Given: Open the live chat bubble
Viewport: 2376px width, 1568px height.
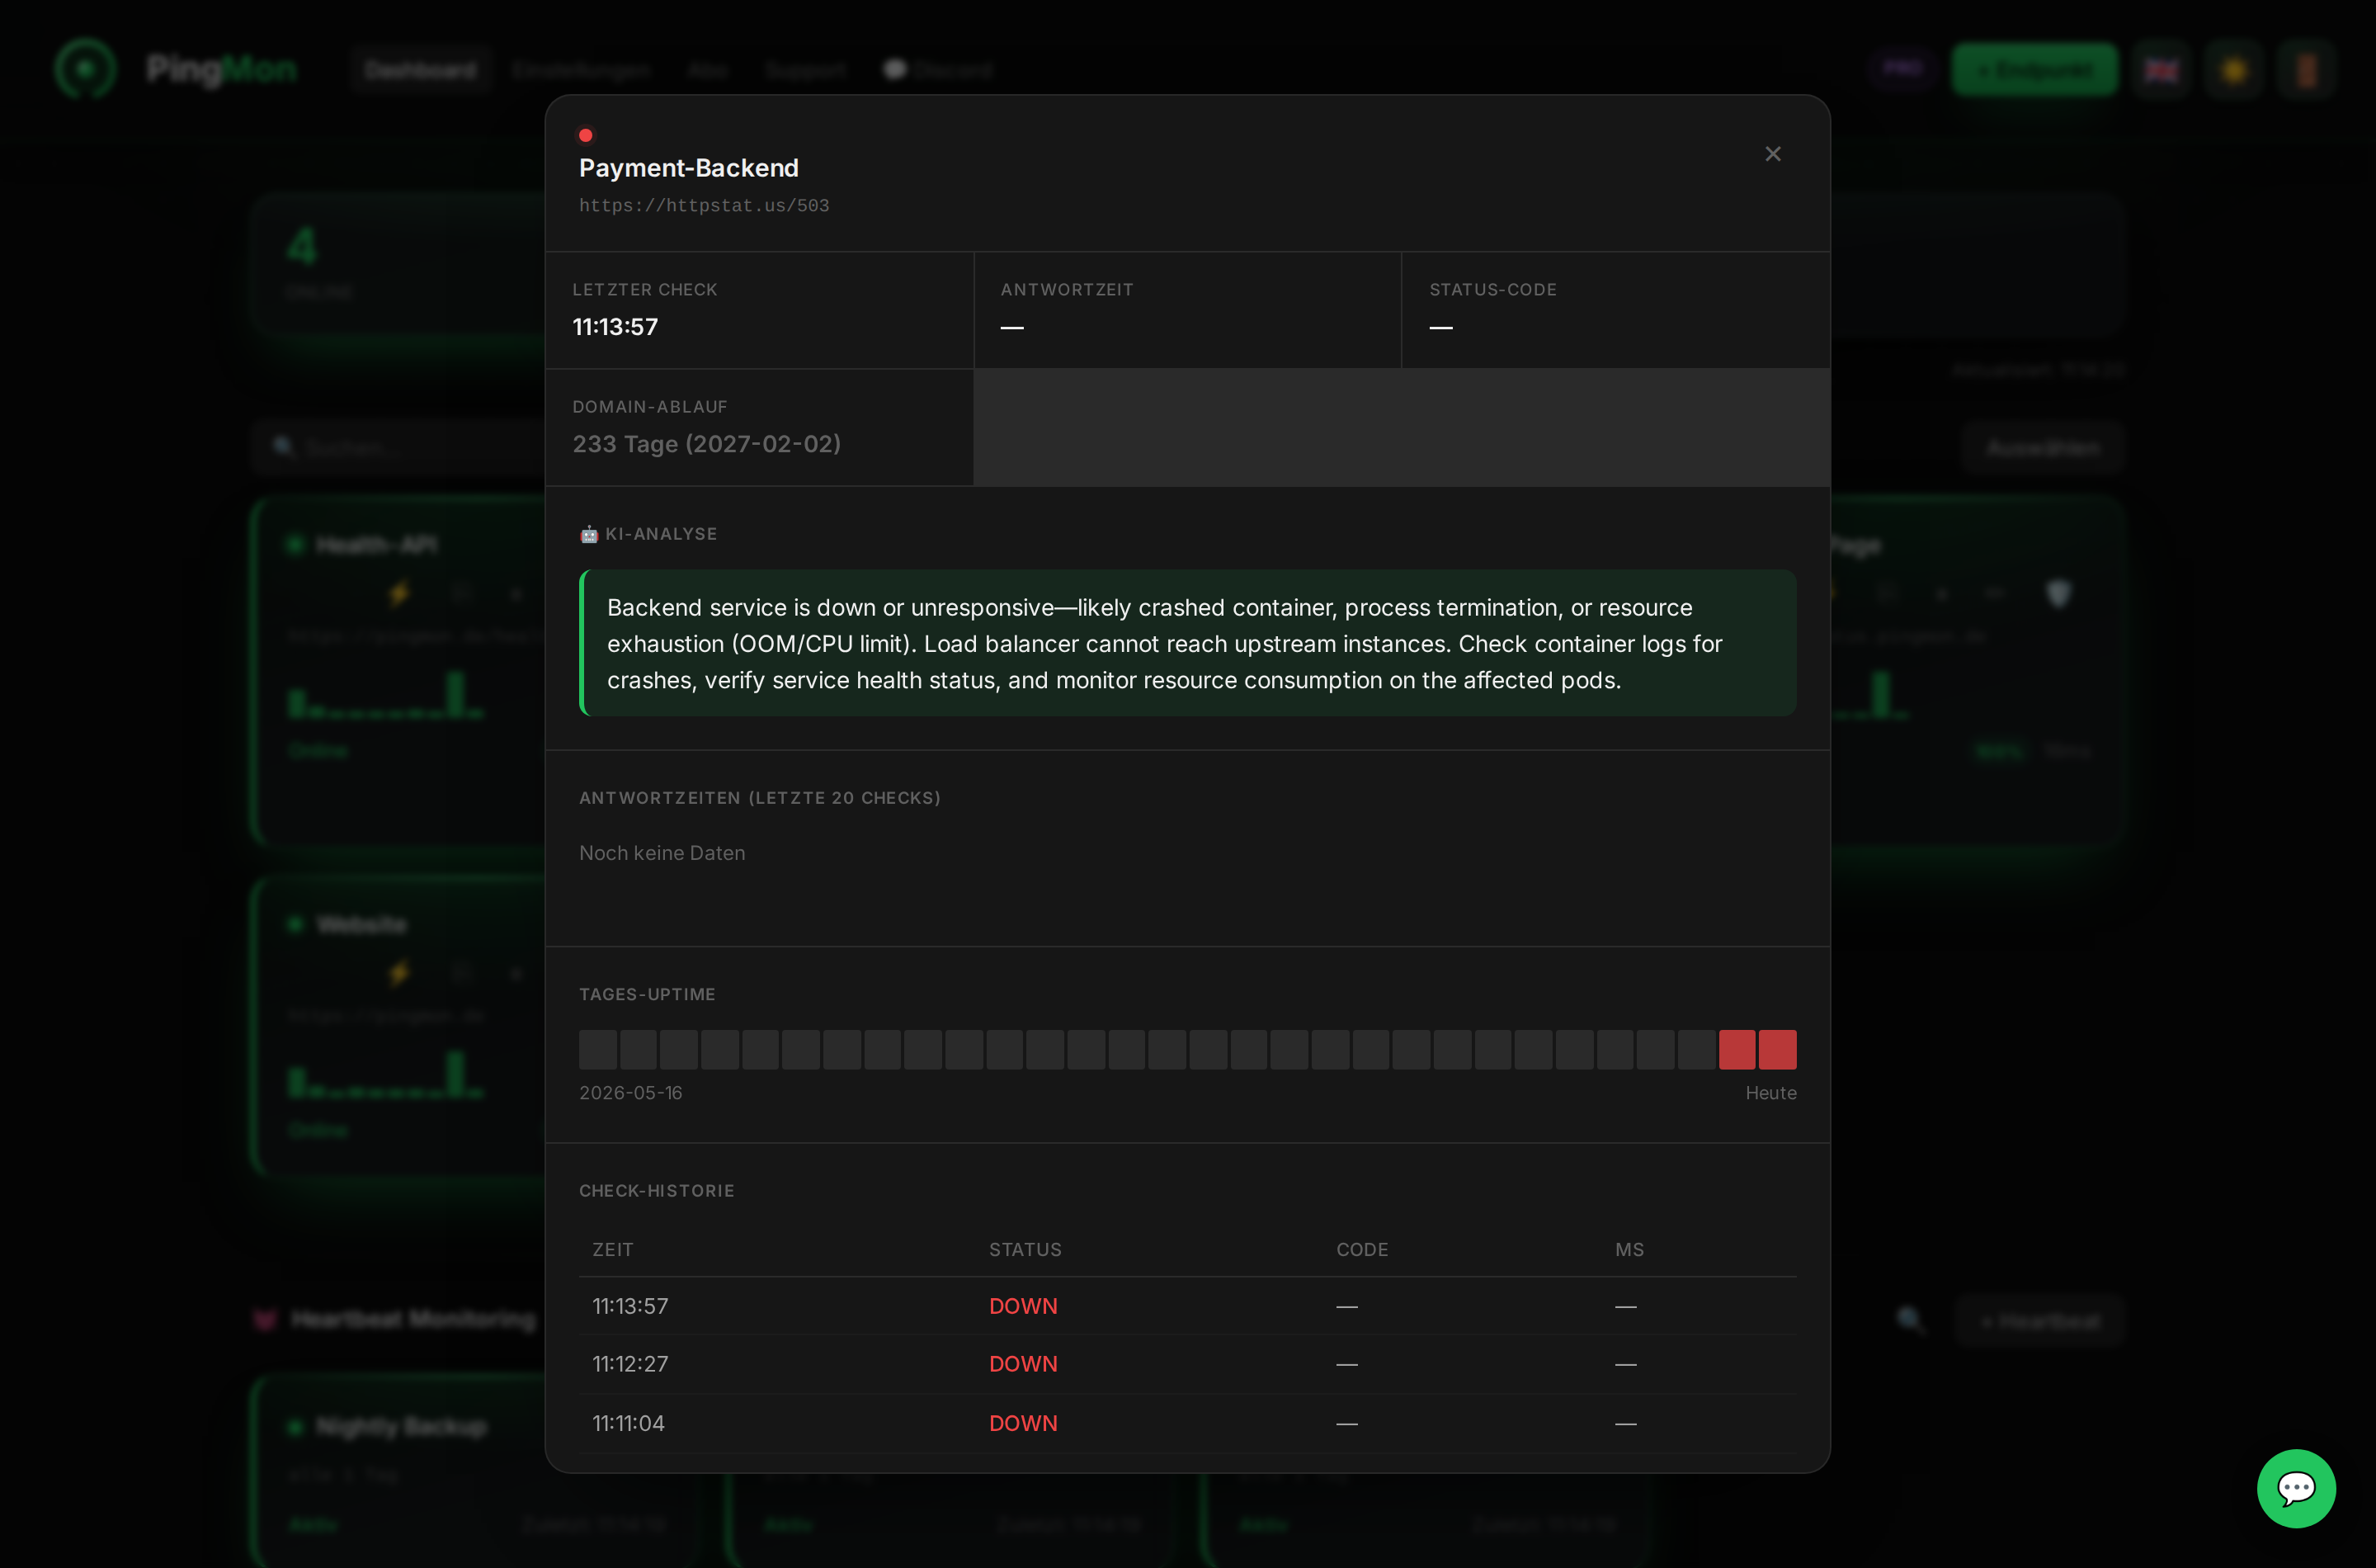Looking at the screenshot, I should [x=2295, y=1488].
